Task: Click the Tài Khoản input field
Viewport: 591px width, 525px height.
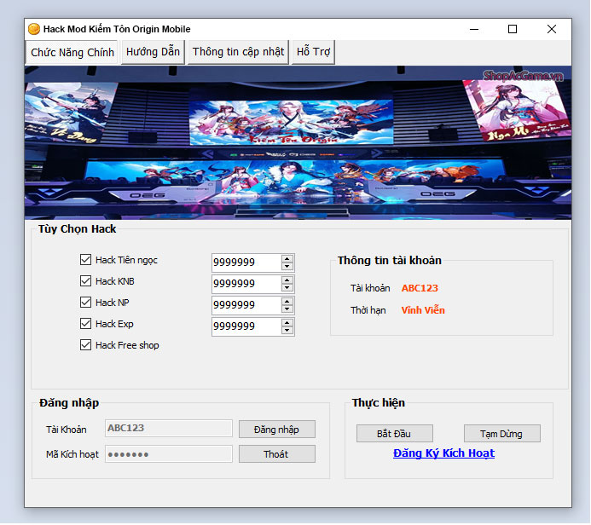Action: click(169, 428)
